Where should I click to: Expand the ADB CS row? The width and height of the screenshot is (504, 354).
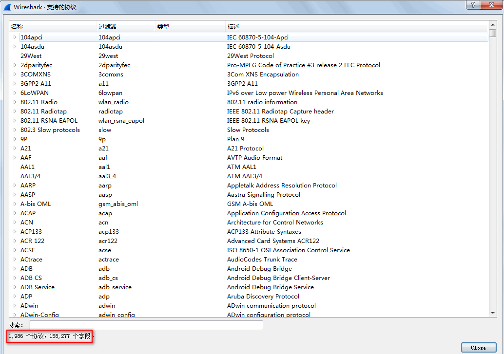[x=15, y=278]
